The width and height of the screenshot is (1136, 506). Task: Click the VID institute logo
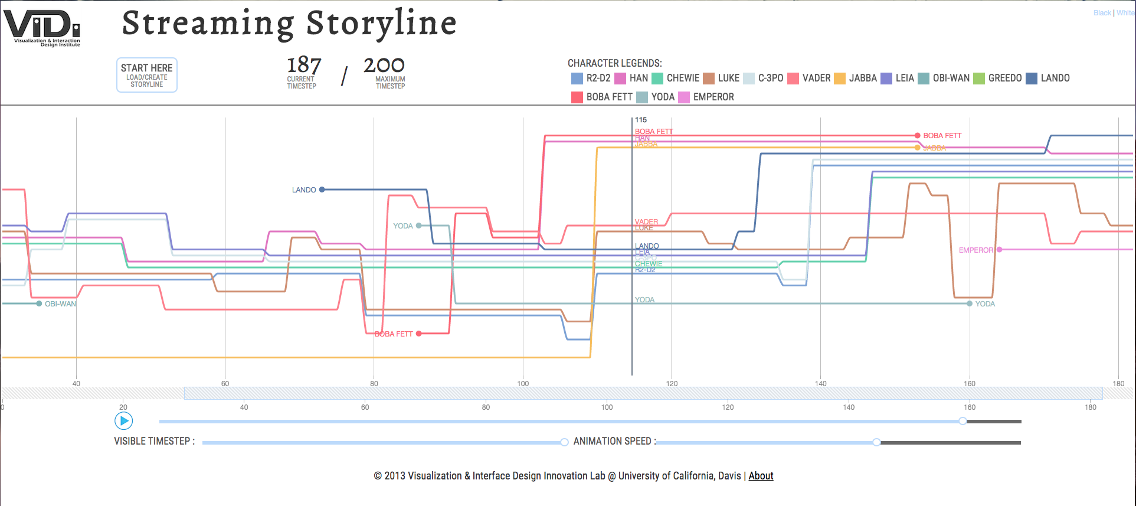point(42,28)
